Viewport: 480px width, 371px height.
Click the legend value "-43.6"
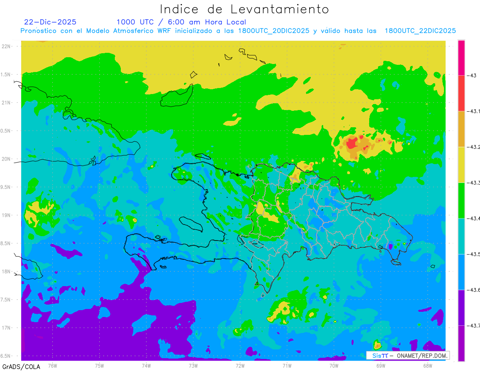pyautogui.click(x=474, y=290)
